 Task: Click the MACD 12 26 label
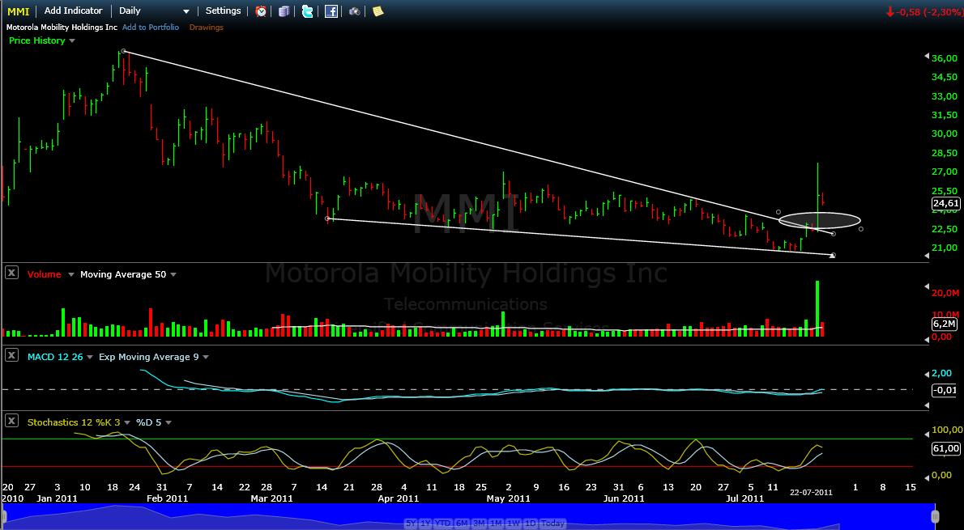[55, 357]
